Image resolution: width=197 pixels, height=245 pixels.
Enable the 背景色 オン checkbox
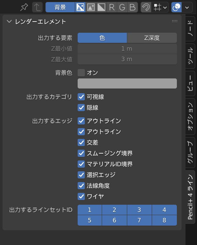coord(81,73)
